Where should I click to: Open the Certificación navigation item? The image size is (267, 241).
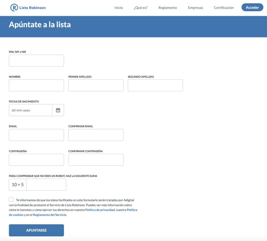pyautogui.click(x=224, y=8)
